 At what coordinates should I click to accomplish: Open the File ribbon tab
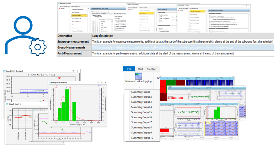point(129,69)
